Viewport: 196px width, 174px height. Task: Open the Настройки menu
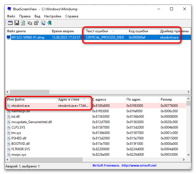(53, 16)
